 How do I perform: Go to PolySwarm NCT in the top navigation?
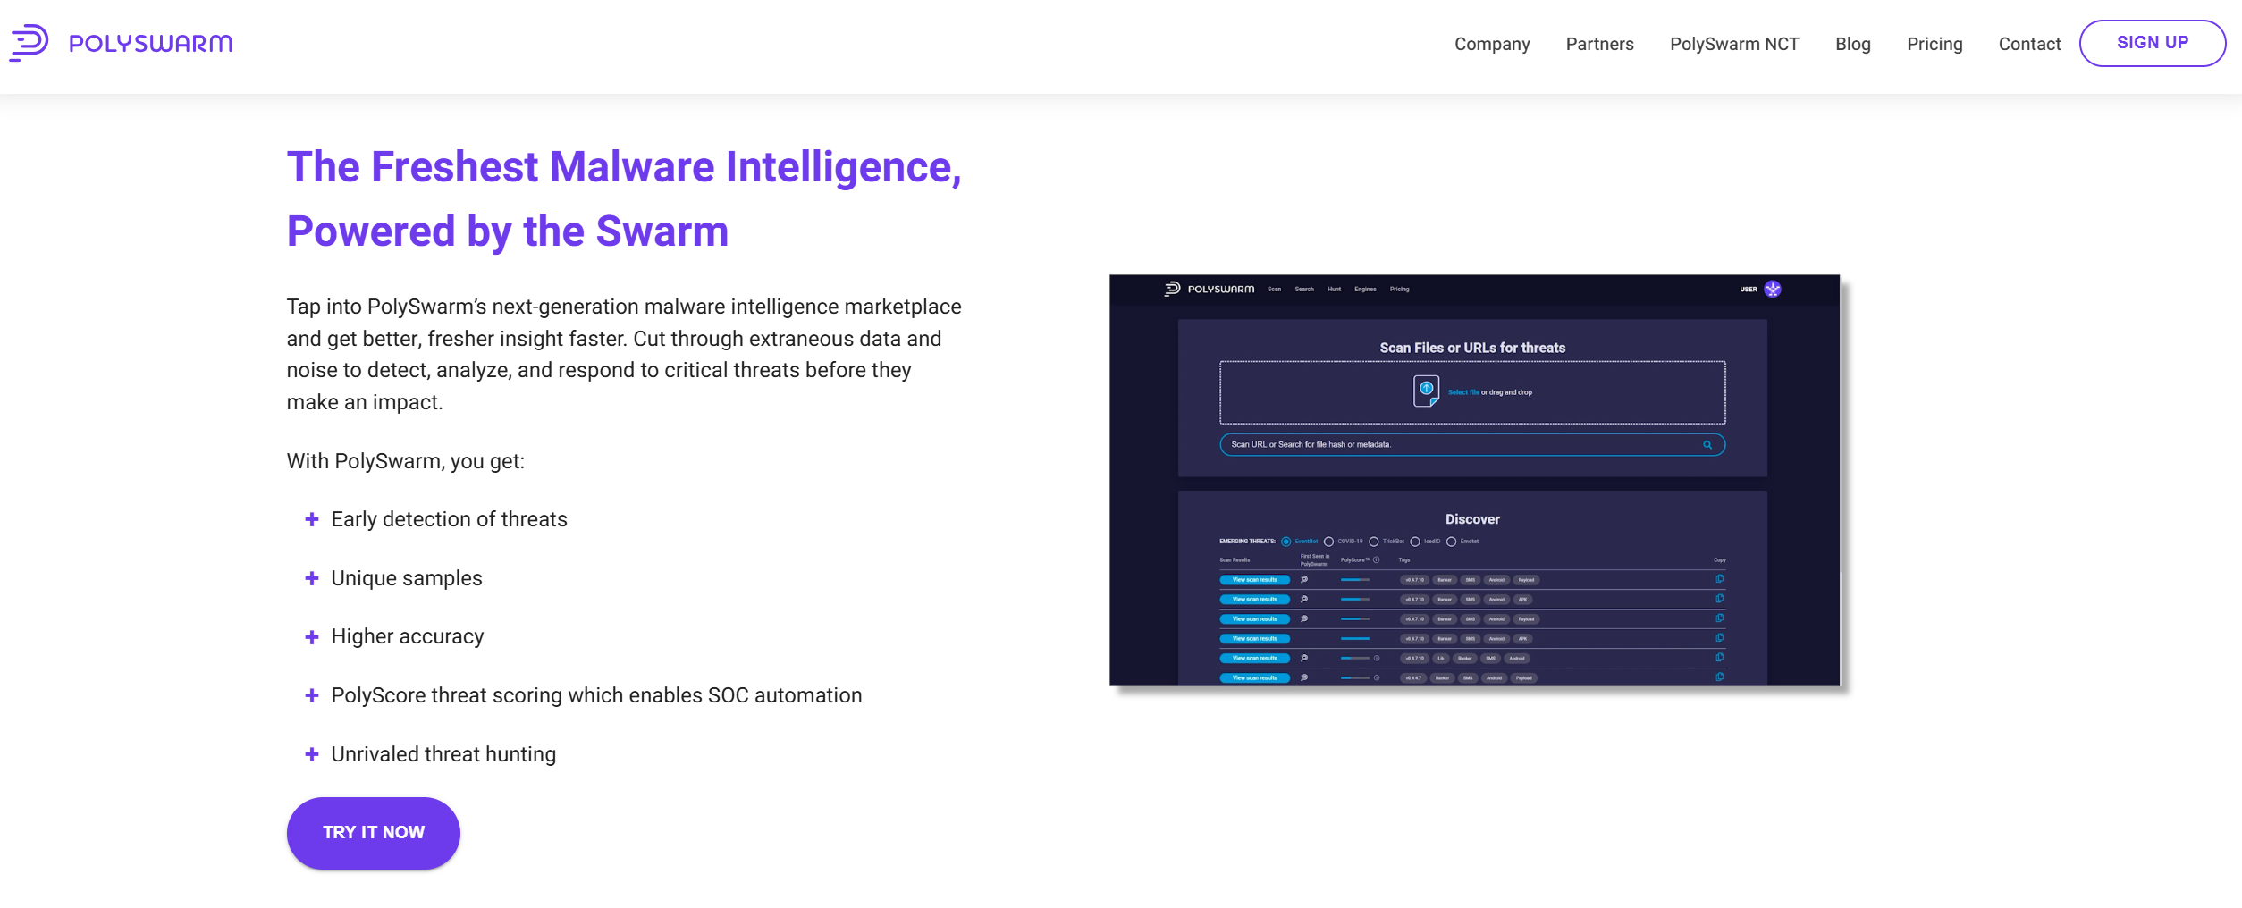click(x=1733, y=44)
